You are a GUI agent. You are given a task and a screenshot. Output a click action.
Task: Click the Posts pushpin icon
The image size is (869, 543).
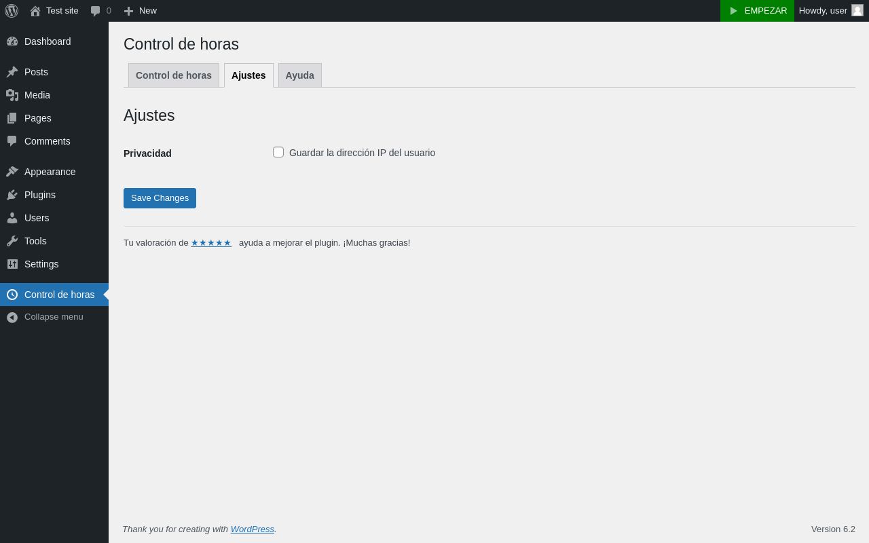pos(12,72)
